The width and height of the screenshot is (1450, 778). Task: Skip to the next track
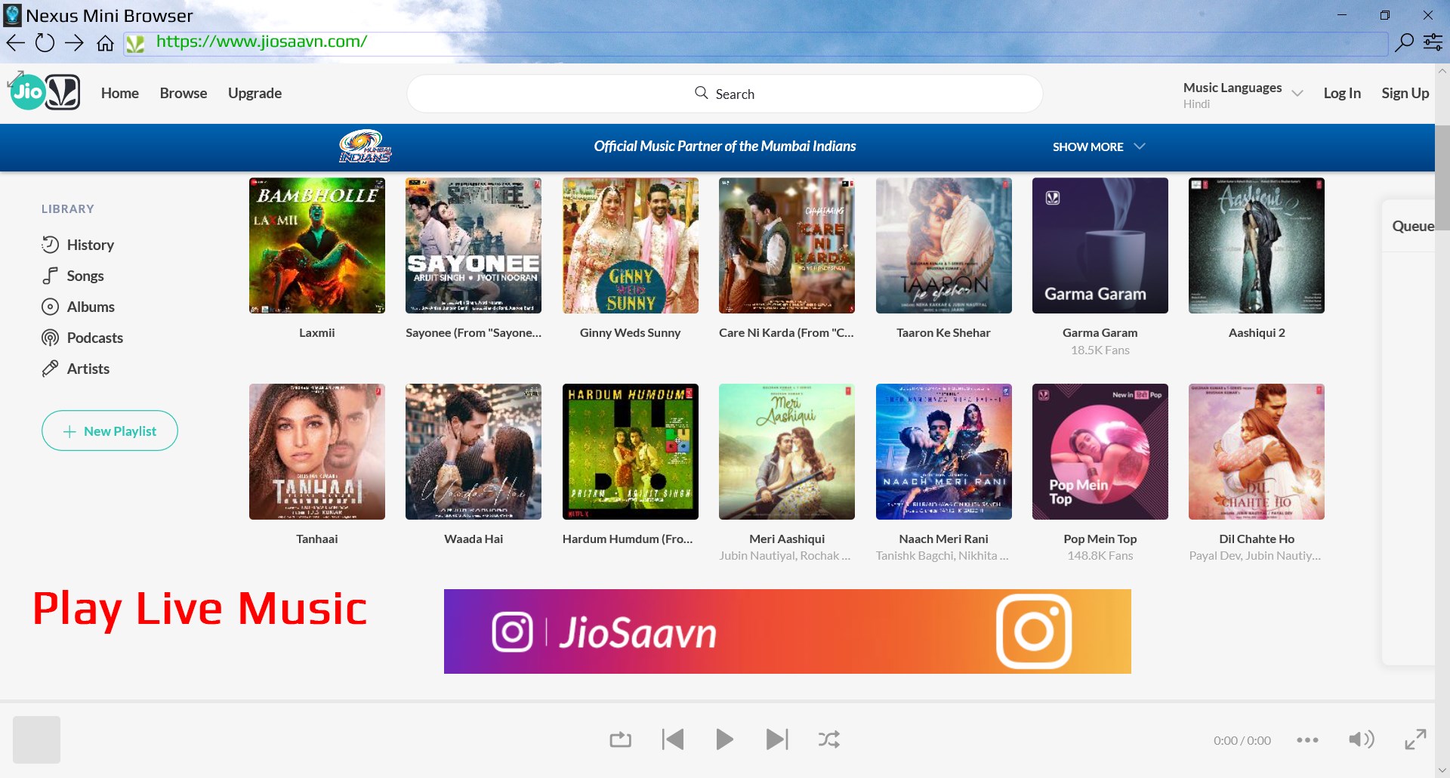(776, 739)
